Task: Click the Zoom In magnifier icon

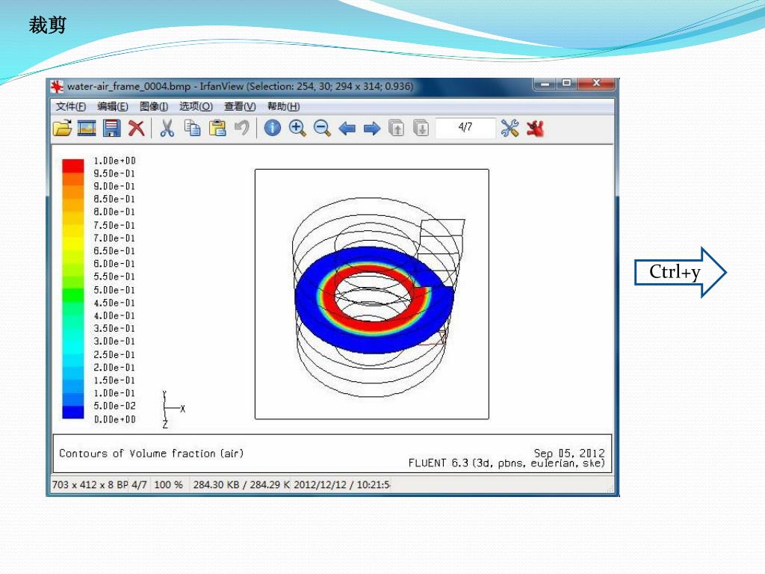Action: pyautogui.click(x=297, y=129)
